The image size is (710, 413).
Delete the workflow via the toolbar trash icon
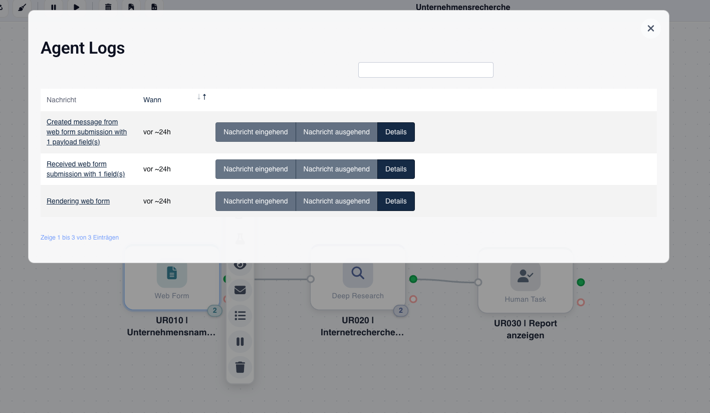pyautogui.click(x=108, y=7)
